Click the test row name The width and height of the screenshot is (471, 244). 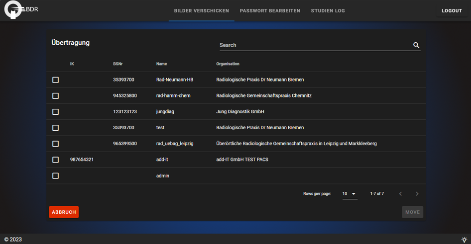click(x=160, y=128)
